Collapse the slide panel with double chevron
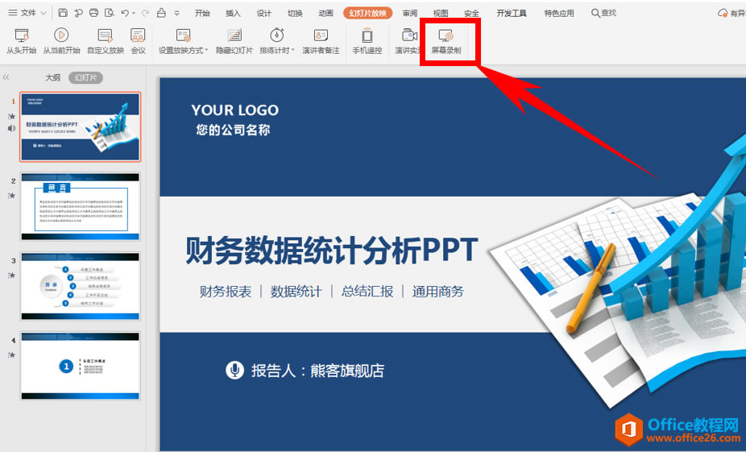The image size is (746, 452). [6, 77]
